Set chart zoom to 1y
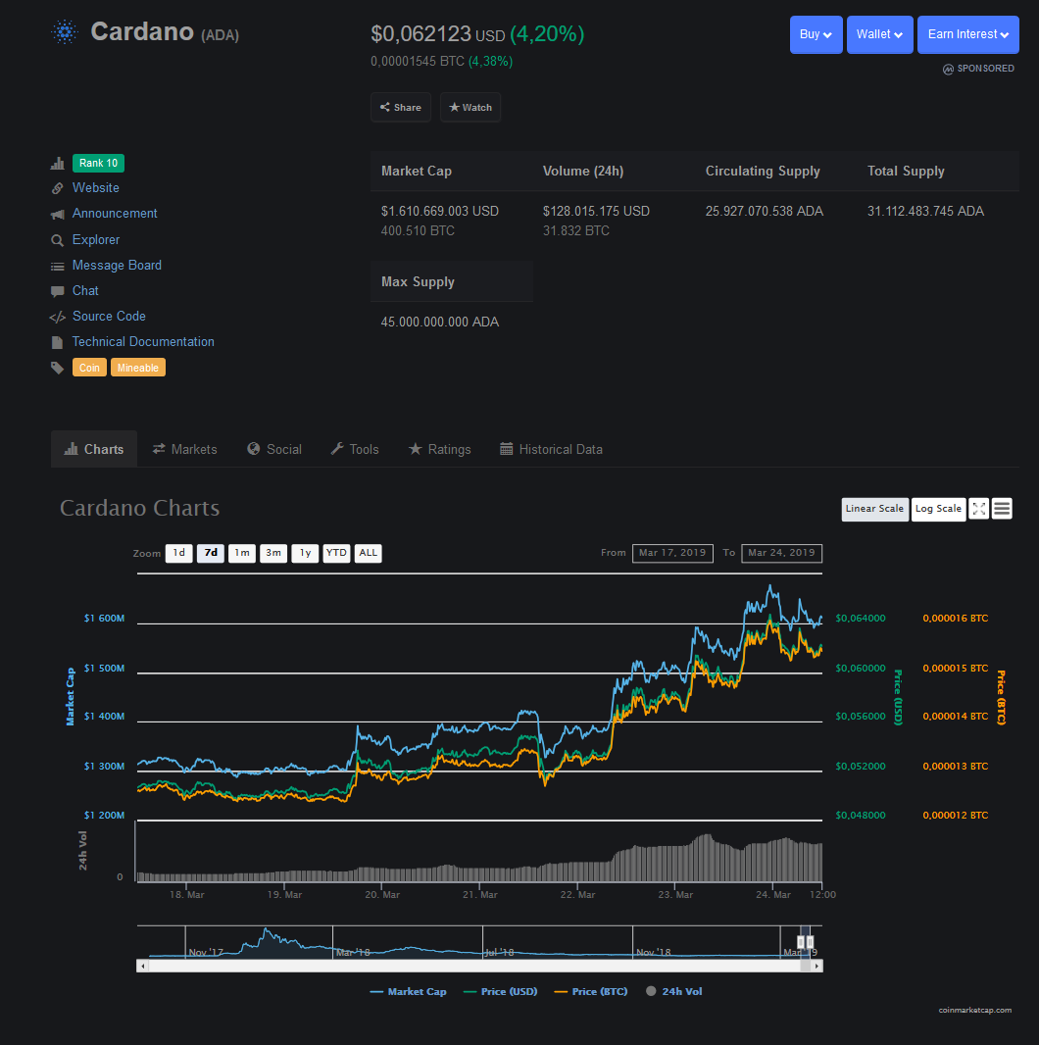The image size is (1039, 1045). (305, 553)
